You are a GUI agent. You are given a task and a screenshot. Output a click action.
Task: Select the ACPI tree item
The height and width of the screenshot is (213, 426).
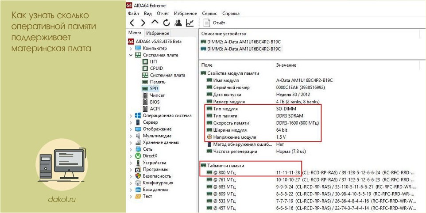click(151, 109)
